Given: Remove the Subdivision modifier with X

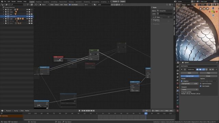Looking at the screenshot, I should [216, 69].
